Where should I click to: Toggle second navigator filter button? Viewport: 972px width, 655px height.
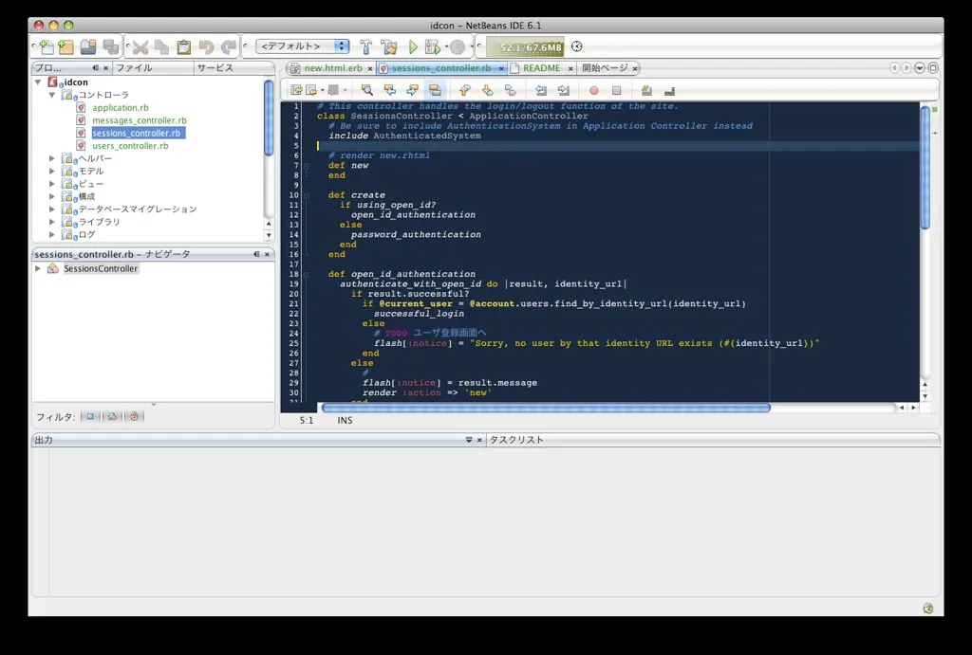tap(112, 417)
